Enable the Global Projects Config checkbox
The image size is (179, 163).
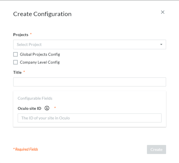[x=15, y=54]
